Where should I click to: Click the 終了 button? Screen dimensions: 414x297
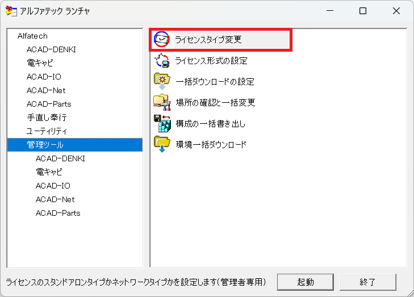tap(368, 282)
